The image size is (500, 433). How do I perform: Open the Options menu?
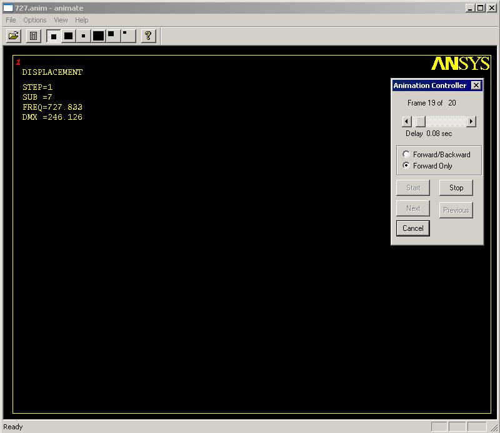click(x=35, y=20)
